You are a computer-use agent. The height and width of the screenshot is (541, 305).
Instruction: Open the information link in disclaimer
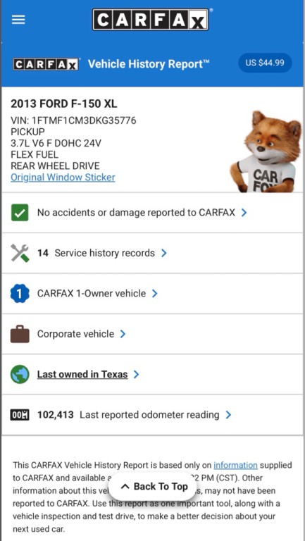pyautogui.click(x=236, y=465)
